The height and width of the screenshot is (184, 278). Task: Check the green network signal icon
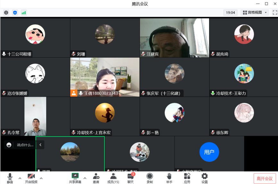click(24, 13)
